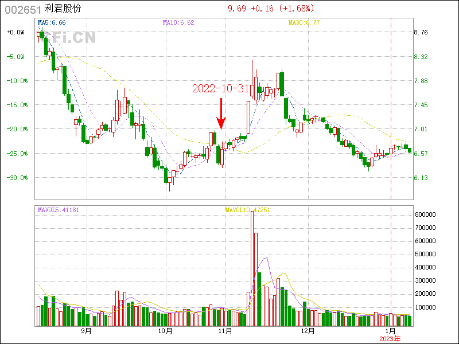This screenshot has height=344, width=459.
Task: Click the 2022-10-31 date annotation
Action: pyautogui.click(x=221, y=89)
